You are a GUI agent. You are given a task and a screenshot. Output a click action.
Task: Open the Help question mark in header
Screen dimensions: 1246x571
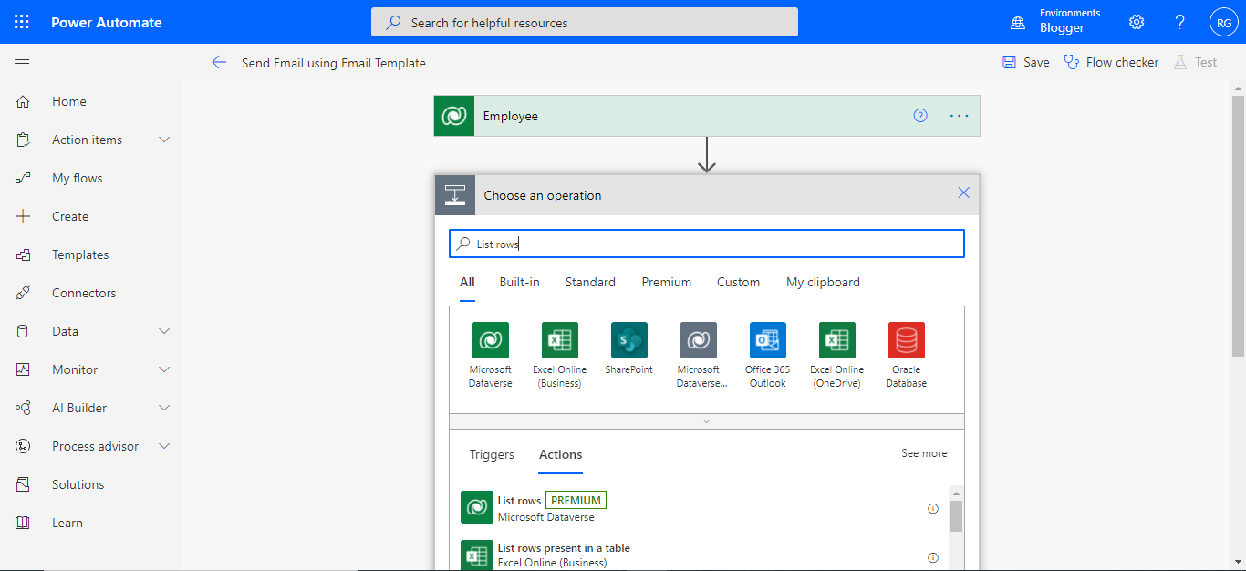1180,22
